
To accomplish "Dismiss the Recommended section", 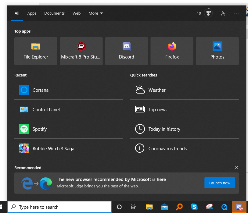I will (236, 168).
